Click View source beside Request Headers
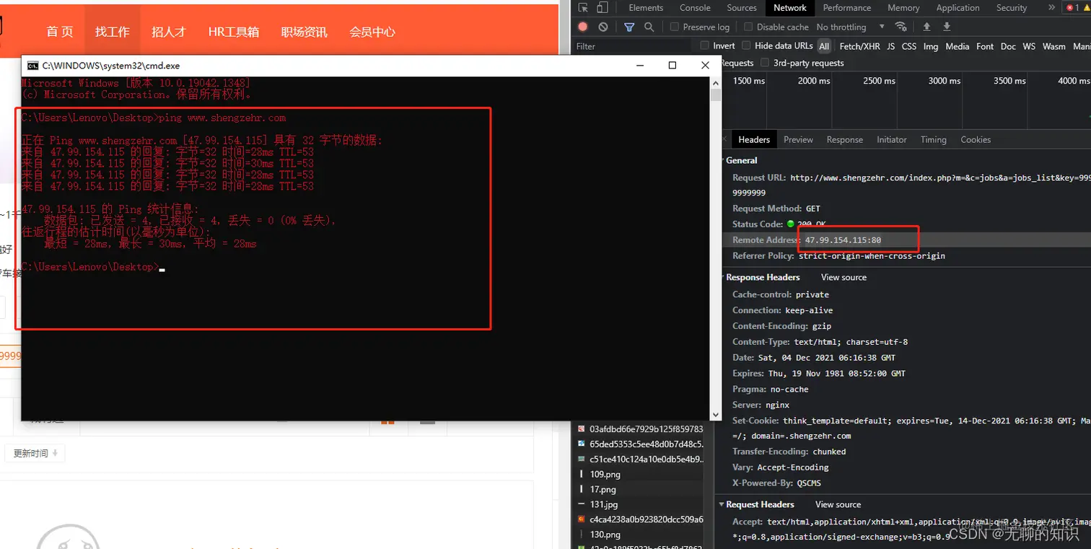Image resolution: width=1091 pixels, height=549 pixels. click(x=838, y=504)
